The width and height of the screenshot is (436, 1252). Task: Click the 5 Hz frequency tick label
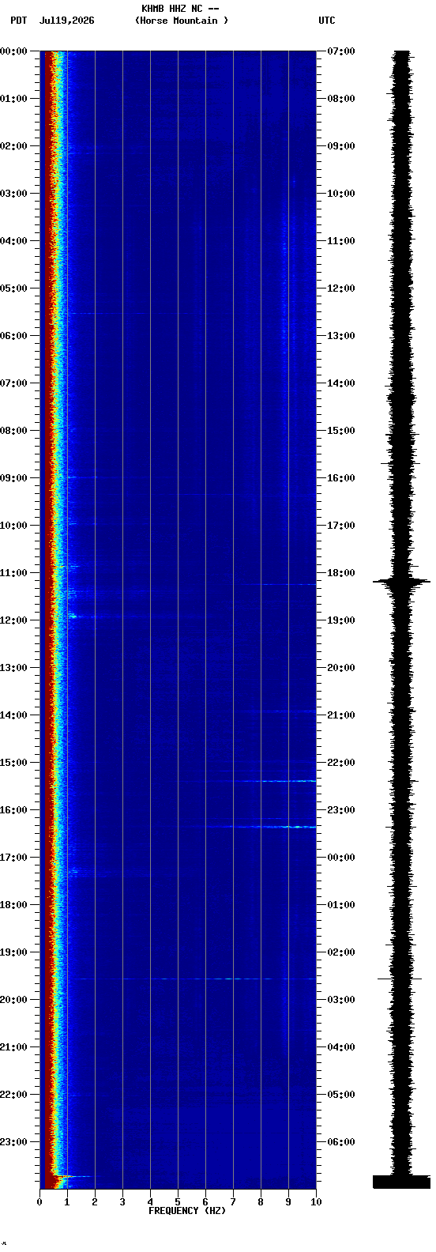(178, 1202)
